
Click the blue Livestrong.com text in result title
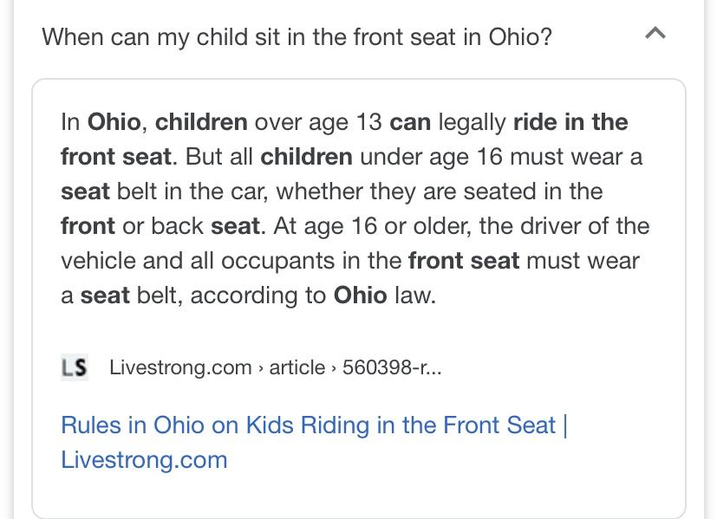point(144,459)
